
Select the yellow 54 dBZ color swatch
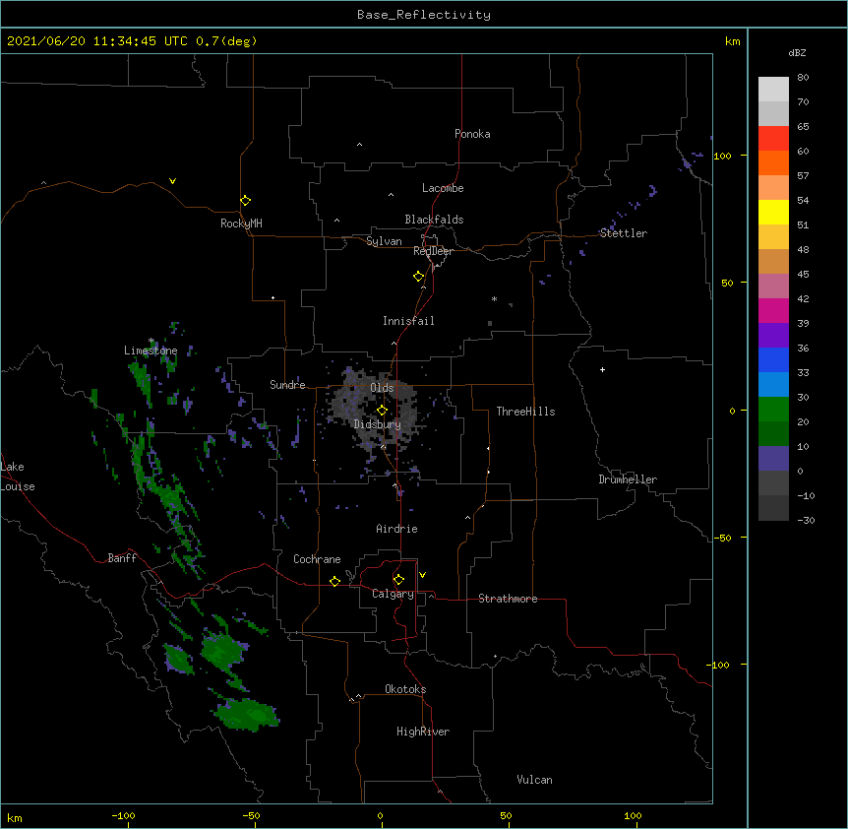[x=773, y=212]
